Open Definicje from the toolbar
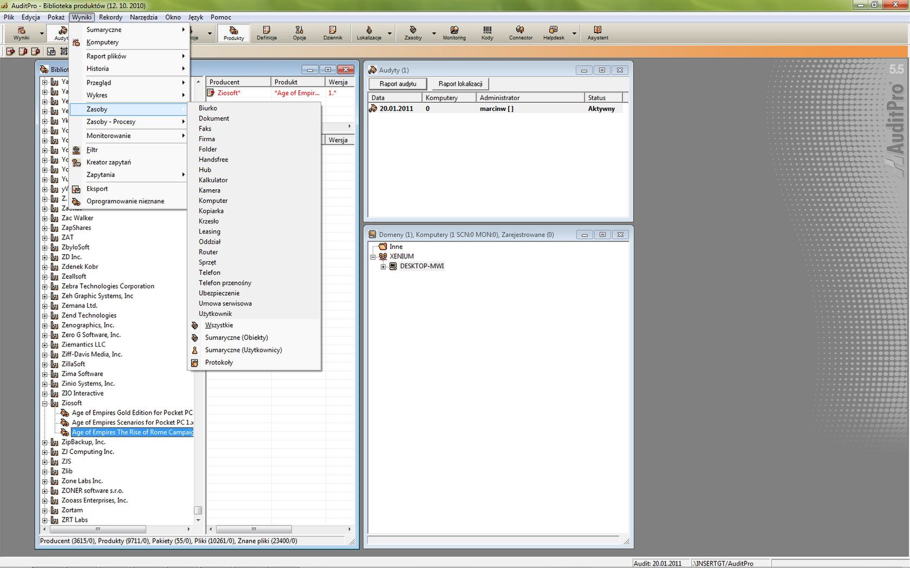 coord(266,33)
